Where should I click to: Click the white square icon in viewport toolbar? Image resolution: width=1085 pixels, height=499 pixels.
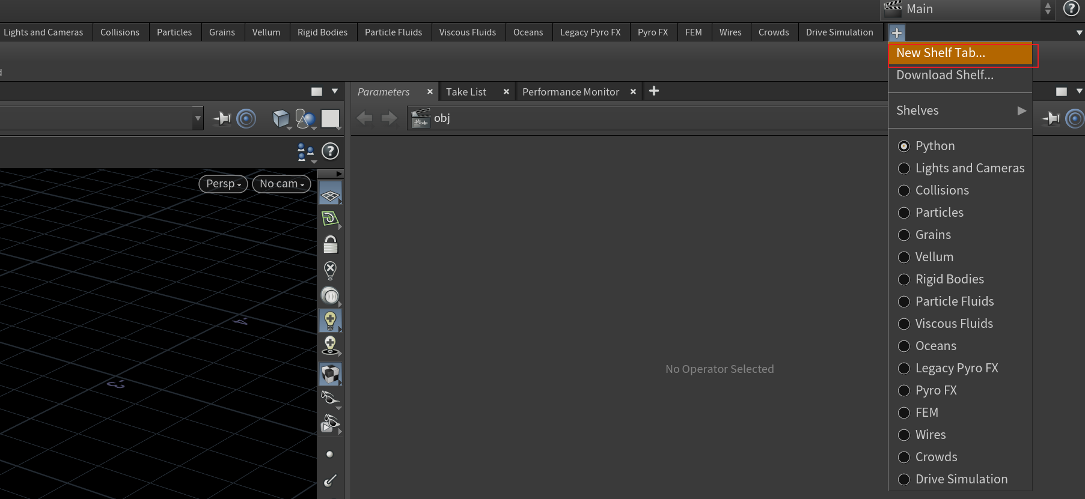point(330,118)
